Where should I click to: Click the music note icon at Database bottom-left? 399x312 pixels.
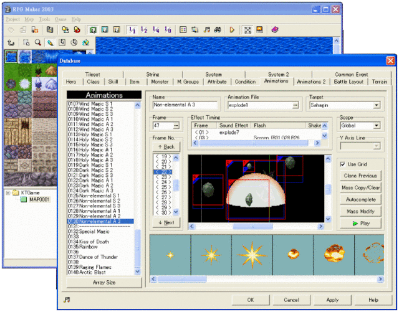[67, 300]
